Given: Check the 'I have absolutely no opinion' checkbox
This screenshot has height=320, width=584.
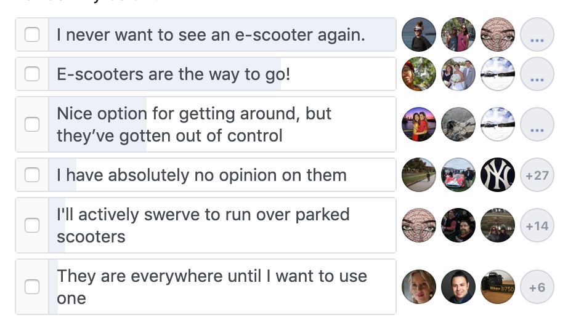Looking at the screenshot, I should pos(32,175).
